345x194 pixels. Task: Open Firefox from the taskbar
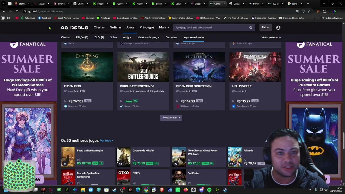pos(185,190)
